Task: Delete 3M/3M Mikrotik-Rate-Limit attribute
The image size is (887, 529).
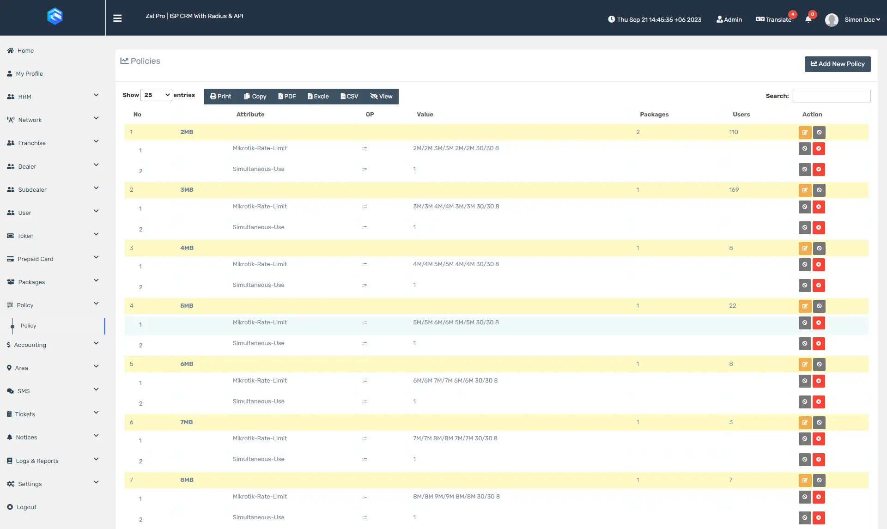Action: click(x=819, y=207)
